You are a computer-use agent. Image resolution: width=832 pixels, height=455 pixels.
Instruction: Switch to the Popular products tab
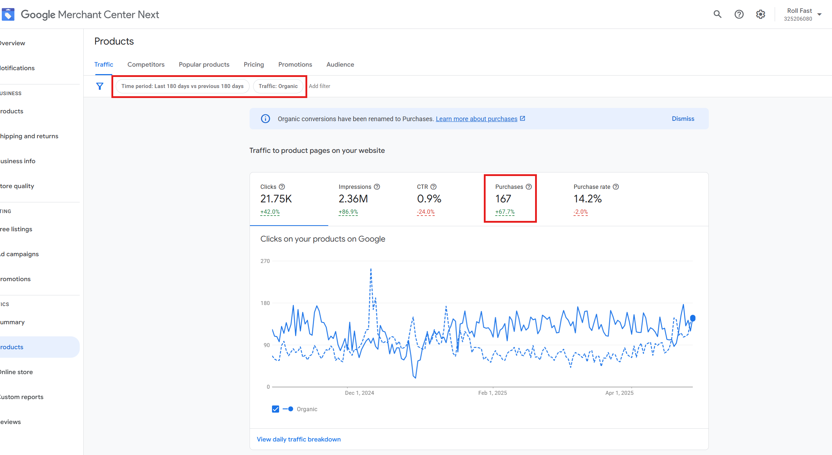pyautogui.click(x=204, y=64)
